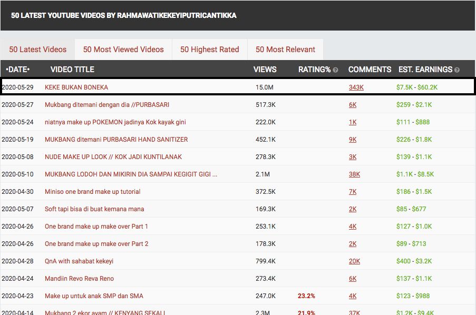Click the 20K comments link
The width and height of the screenshot is (476, 315).
(x=354, y=261)
